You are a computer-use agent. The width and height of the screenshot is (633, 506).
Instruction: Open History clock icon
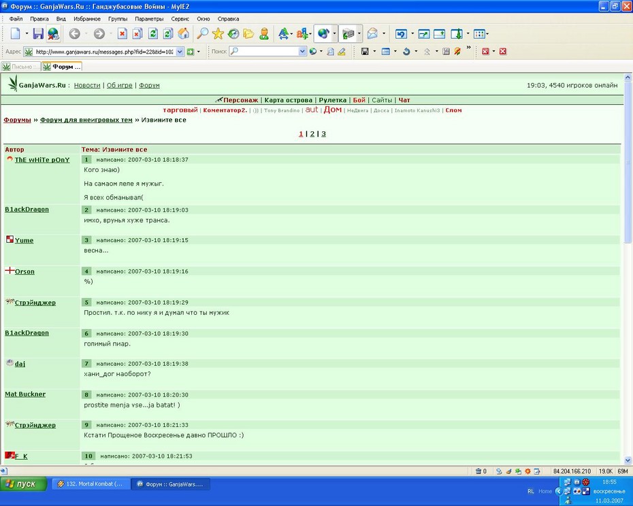click(233, 34)
